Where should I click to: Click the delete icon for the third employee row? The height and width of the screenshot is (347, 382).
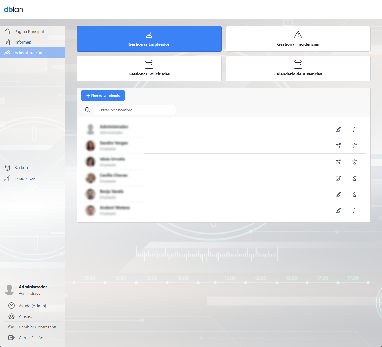(354, 162)
